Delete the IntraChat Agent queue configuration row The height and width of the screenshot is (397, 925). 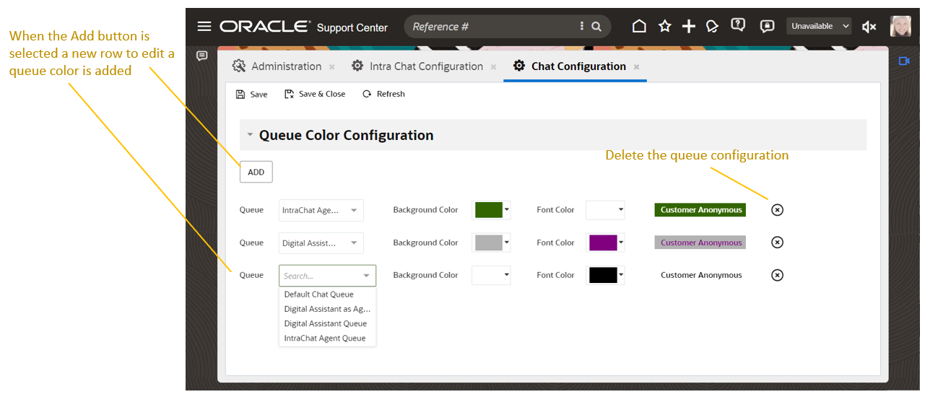point(777,210)
